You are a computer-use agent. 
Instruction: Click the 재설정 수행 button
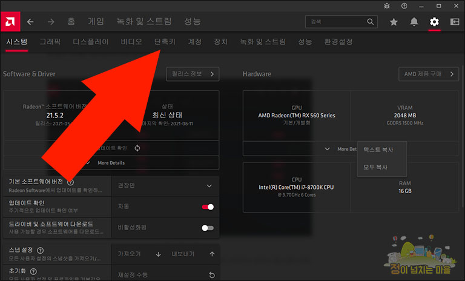tap(165, 274)
